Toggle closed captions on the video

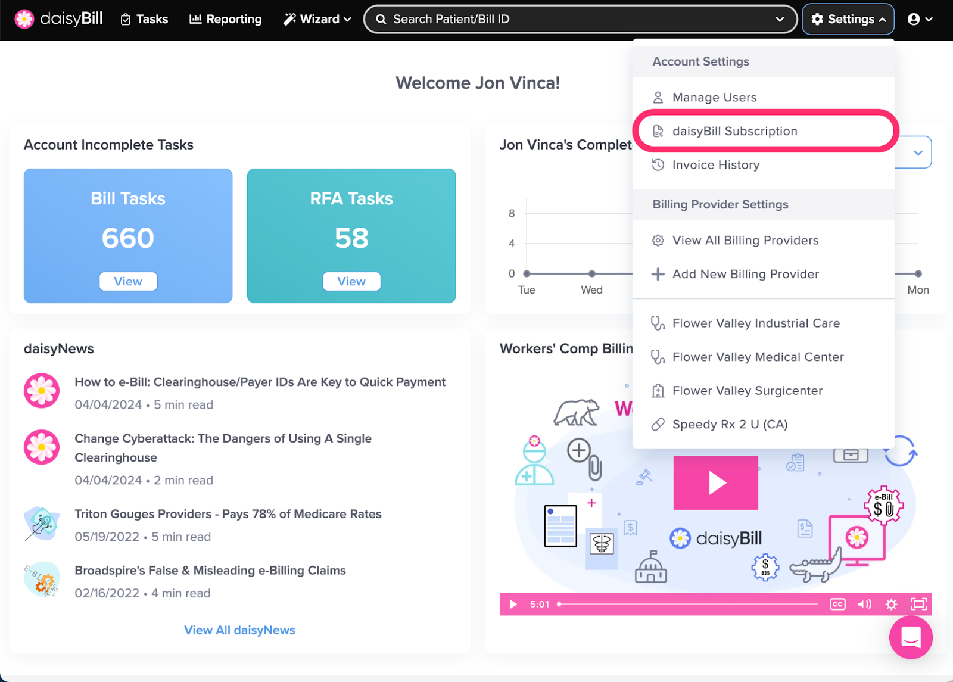click(837, 605)
